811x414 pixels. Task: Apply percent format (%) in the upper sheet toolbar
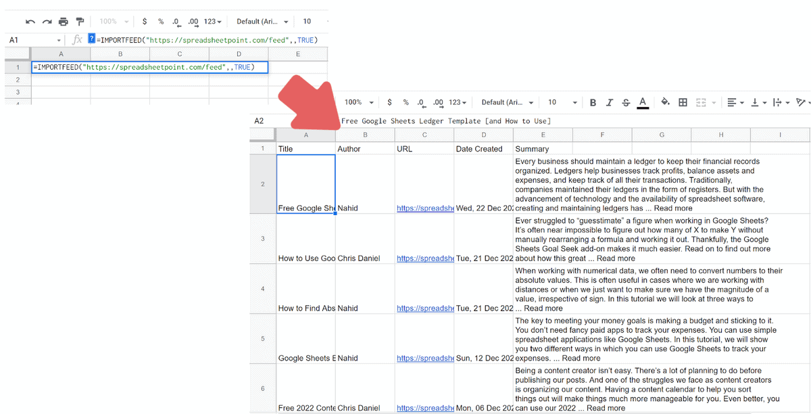[161, 22]
